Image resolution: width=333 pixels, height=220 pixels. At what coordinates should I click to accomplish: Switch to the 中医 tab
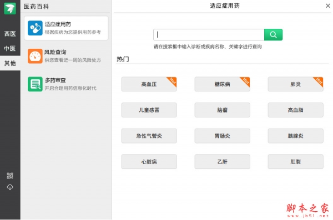[10, 48]
